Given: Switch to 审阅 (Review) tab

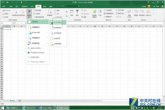Looking at the screenshot, I should [x=45, y=6].
